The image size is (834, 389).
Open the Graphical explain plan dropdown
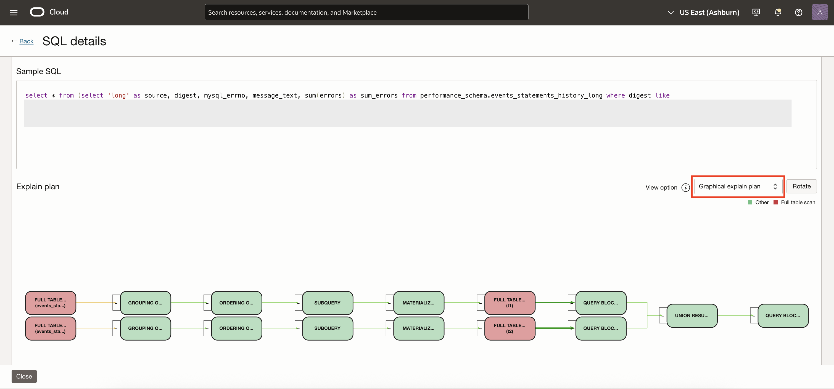pos(738,186)
